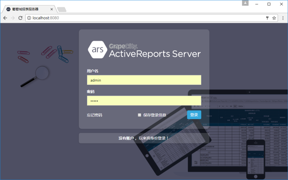Image resolution: width=288 pixels, height=180 pixels.
Task: Open a new browser tab
Action: point(62,9)
